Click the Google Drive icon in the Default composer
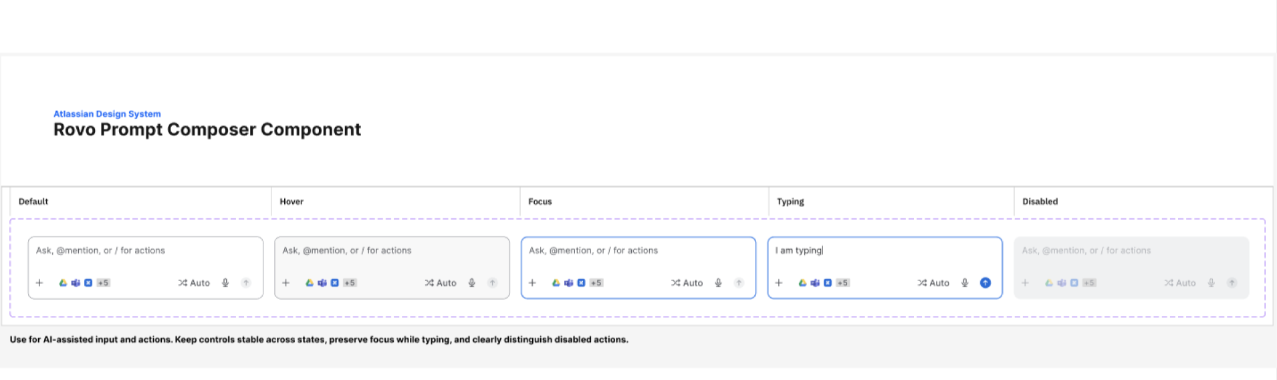 coord(63,283)
